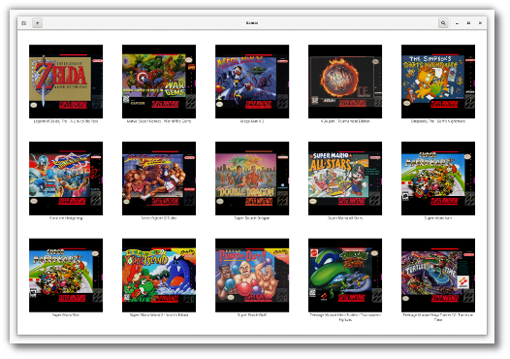Open Legend of Zelda game cover
Screen dimensions: 510x359
(x=66, y=82)
